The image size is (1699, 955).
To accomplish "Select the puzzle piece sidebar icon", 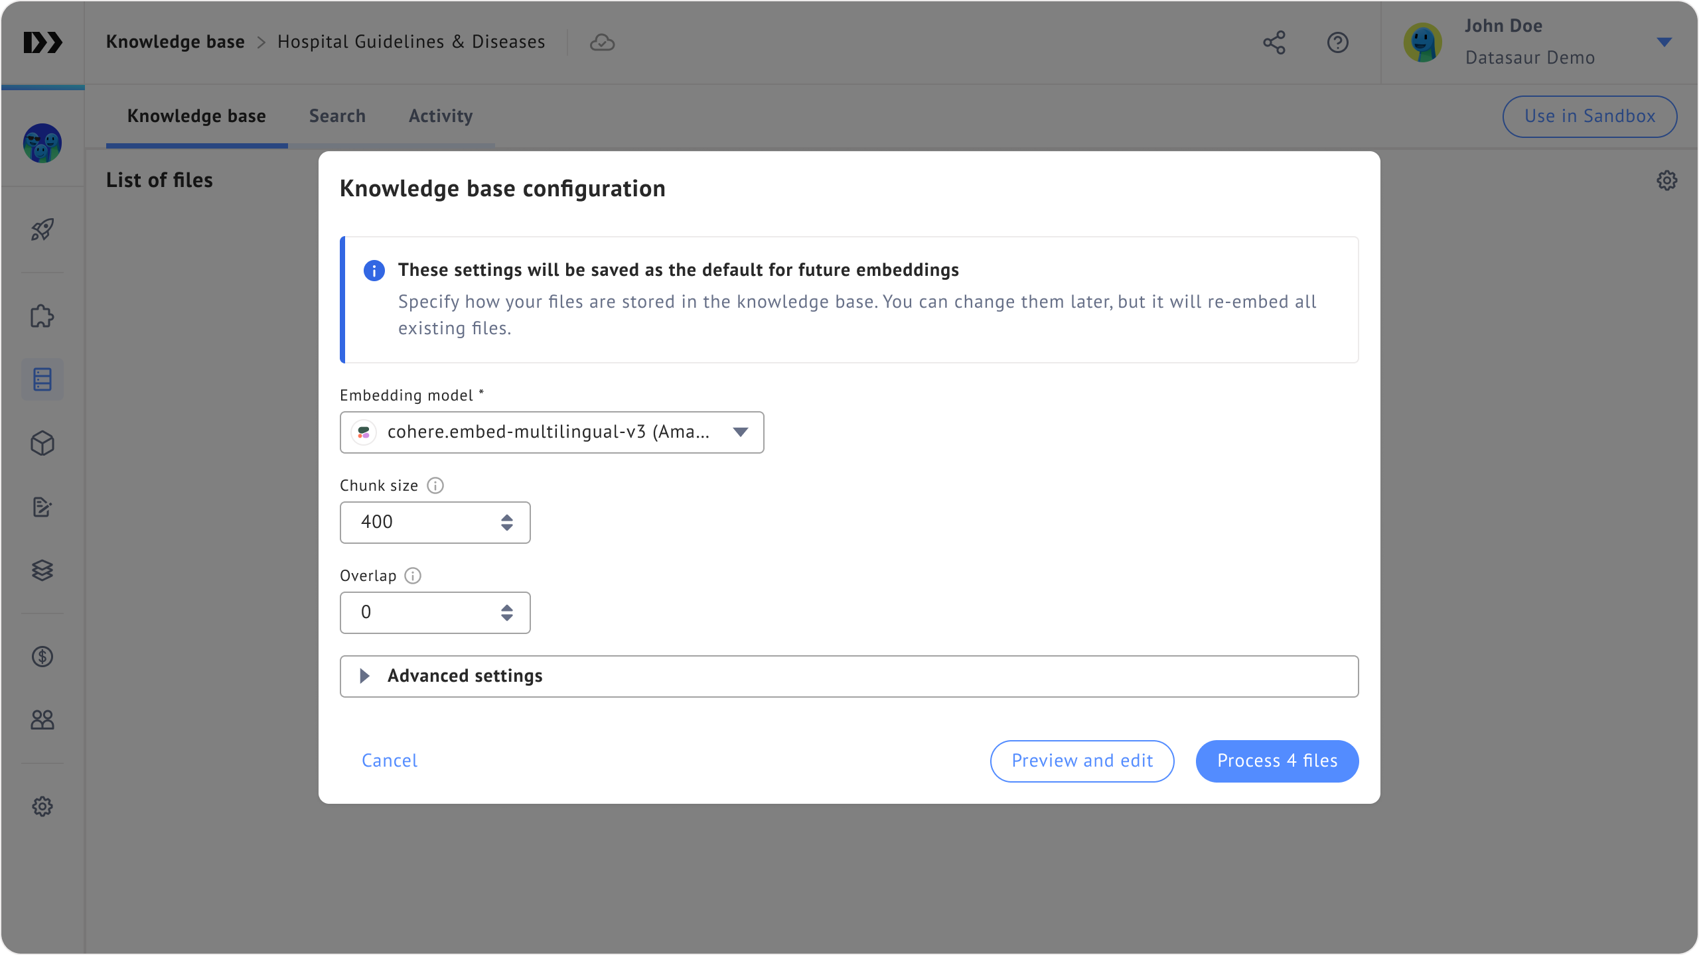I will click(42, 316).
